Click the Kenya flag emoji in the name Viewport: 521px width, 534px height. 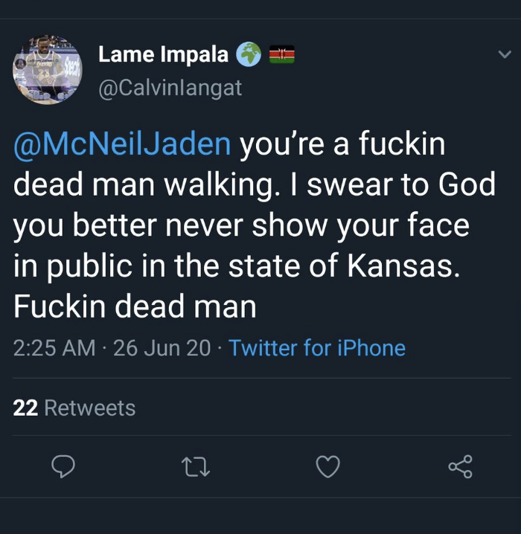click(281, 54)
